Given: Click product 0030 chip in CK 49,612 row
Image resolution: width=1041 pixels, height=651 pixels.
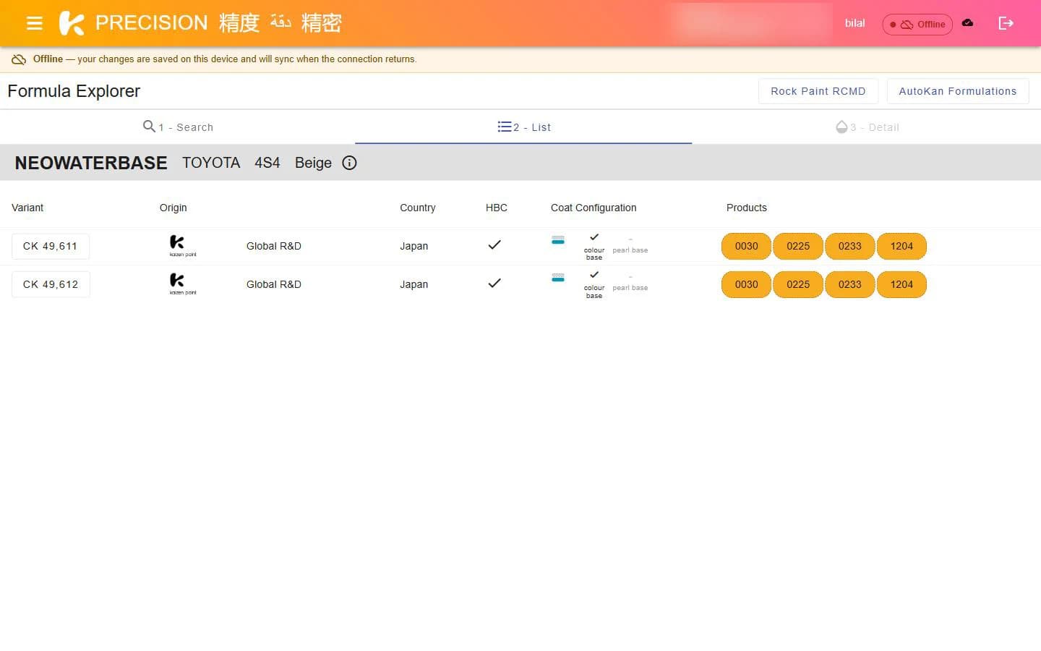Looking at the screenshot, I should click(x=747, y=284).
